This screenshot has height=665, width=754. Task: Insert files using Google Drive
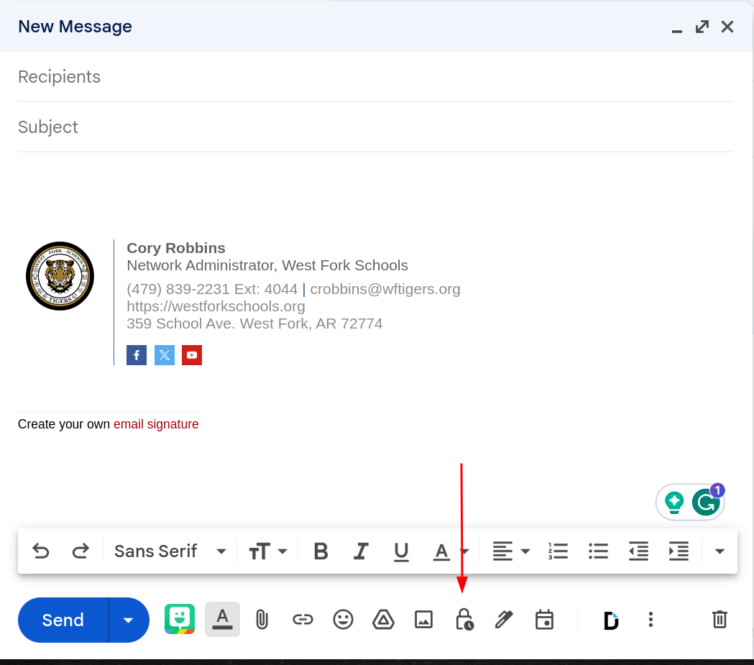click(x=383, y=620)
